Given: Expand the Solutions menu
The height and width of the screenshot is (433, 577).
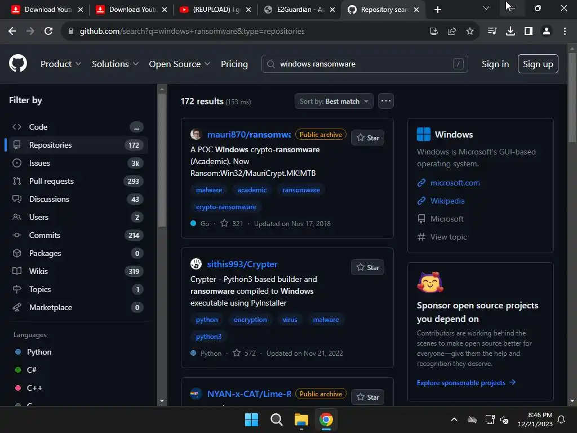Looking at the screenshot, I should [115, 64].
